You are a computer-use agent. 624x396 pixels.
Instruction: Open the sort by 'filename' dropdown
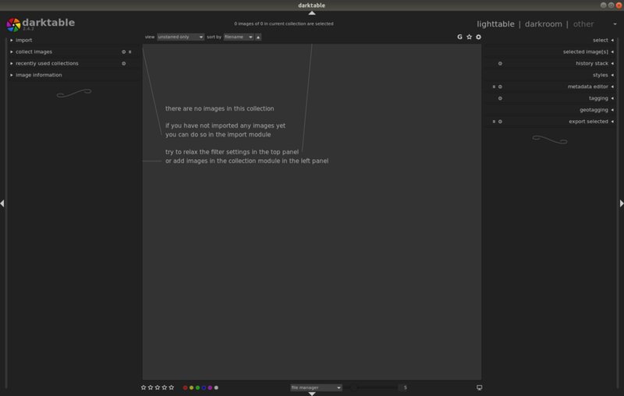pos(239,37)
